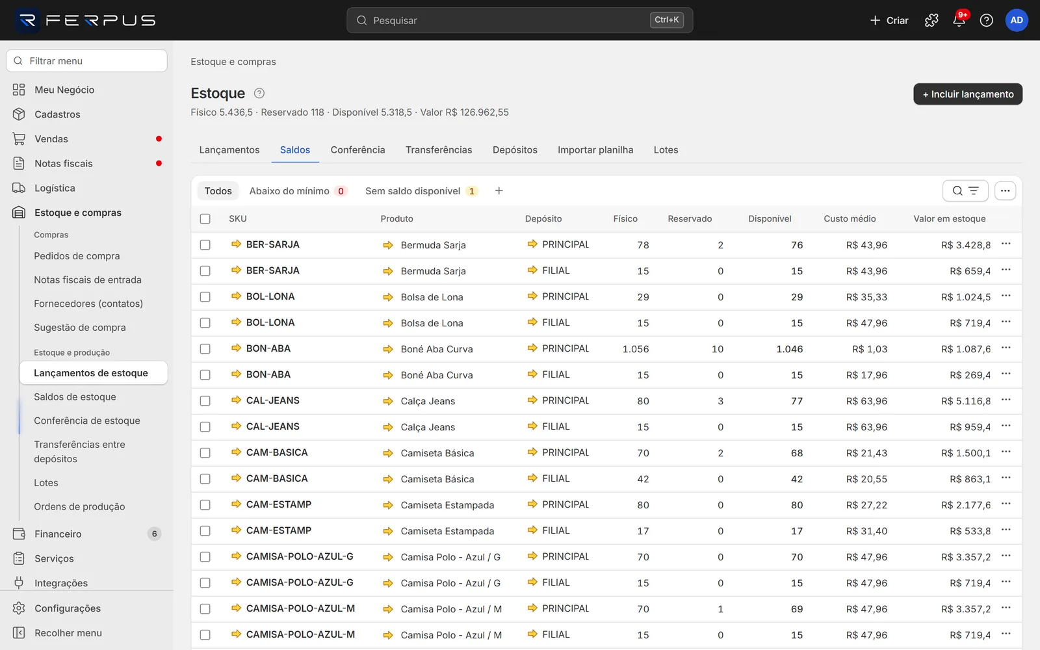1040x650 pixels.
Task: Click the arrow icon next to BON-ABA PRINCIPAL SKU
Action: coord(236,348)
